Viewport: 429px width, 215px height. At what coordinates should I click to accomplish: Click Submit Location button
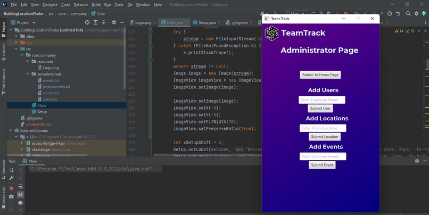[325, 136]
